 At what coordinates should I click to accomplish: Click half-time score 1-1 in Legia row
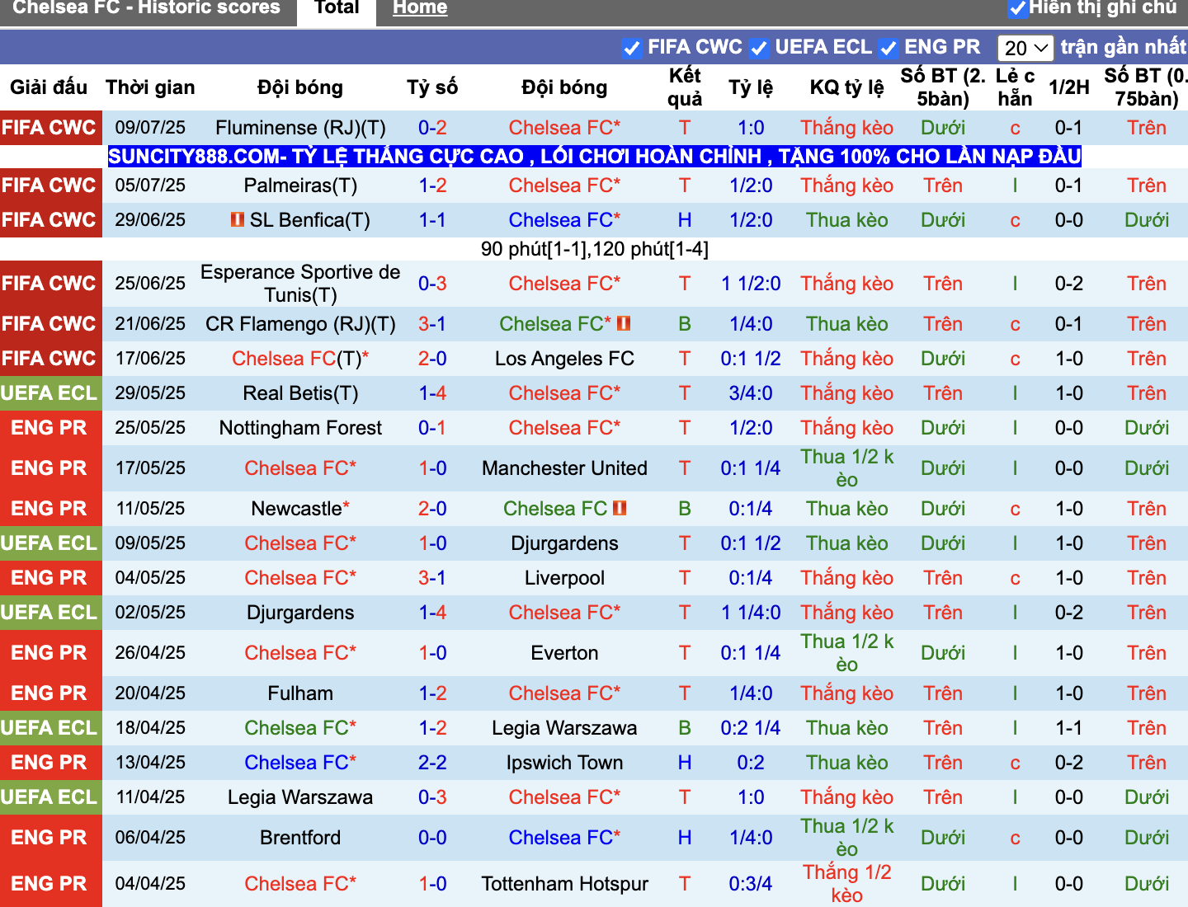(1069, 728)
